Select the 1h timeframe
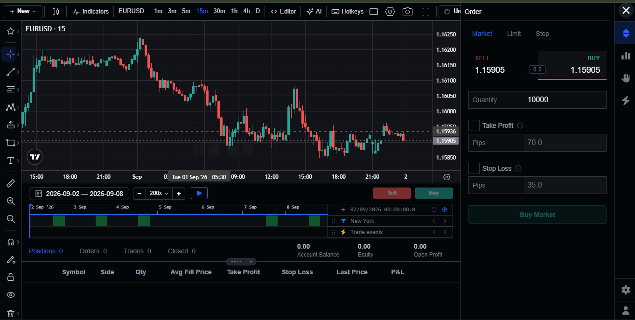The image size is (635, 320). (x=234, y=11)
